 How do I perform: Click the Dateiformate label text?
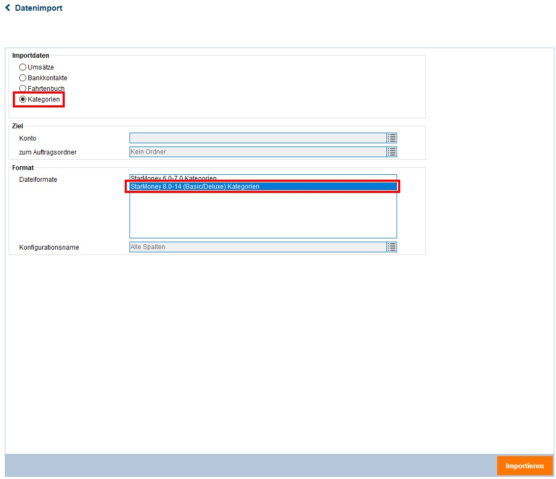click(x=38, y=180)
